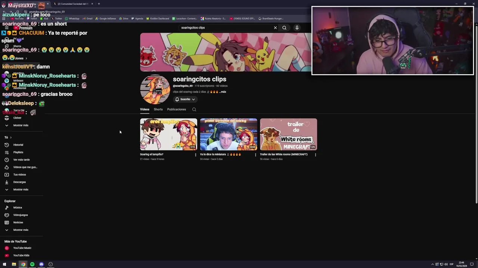Click the @soaringcito_69 channel handle
Image resolution: width=478 pixels, height=268 pixels.
183,86
